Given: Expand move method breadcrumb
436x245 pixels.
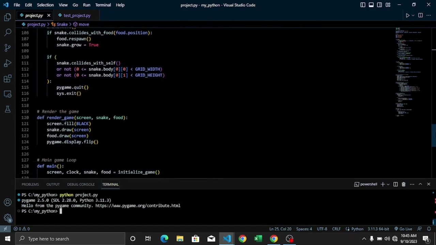Looking at the screenshot, I should coord(81,24).
